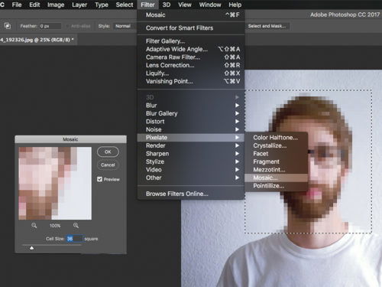Expand the Stylize submenu
Viewport: 382px width, 287px height.
tap(191, 161)
